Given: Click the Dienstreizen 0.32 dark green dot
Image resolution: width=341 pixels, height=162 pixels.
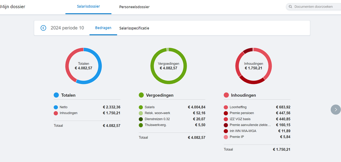Looking at the screenshot, I should (141, 119).
